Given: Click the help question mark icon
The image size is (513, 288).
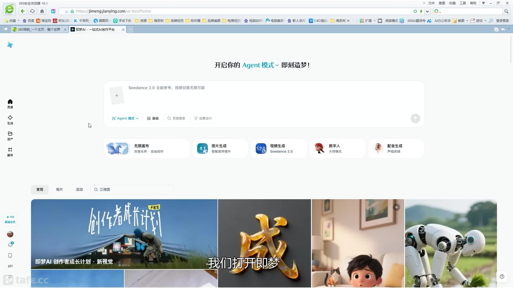Looking at the screenshot, I should (x=502, y=277).
